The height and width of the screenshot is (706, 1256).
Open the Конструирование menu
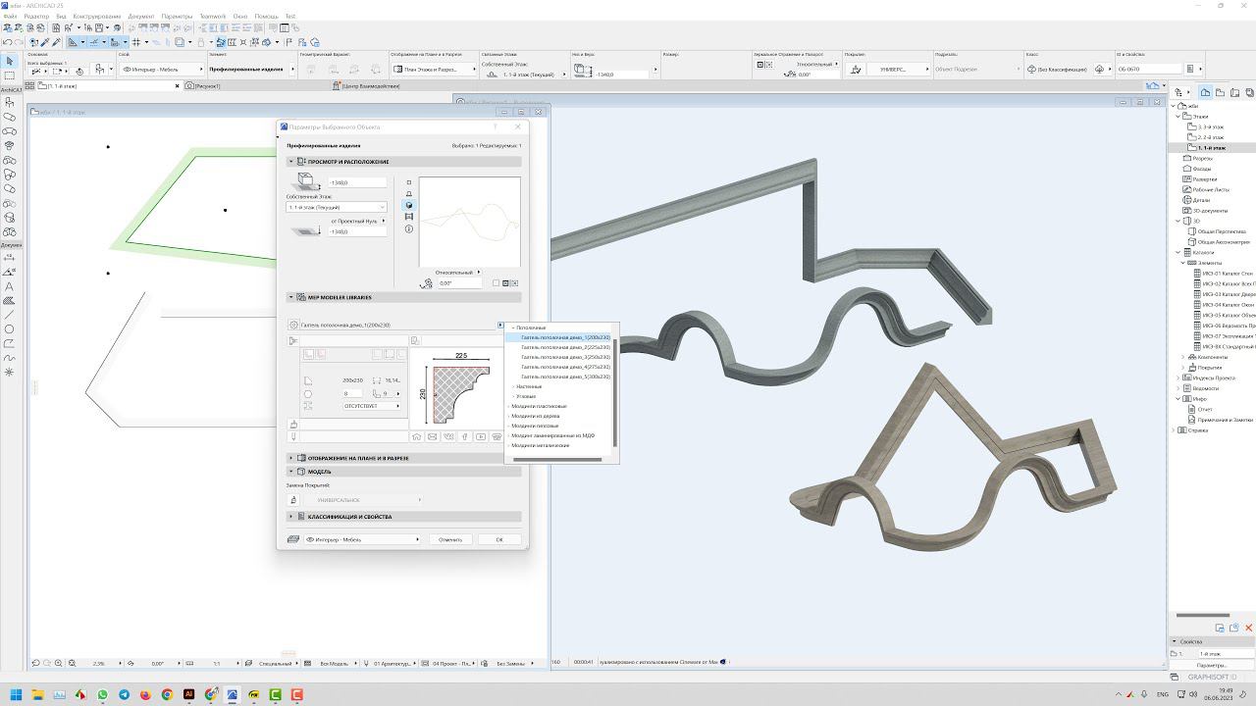[97, 17]
